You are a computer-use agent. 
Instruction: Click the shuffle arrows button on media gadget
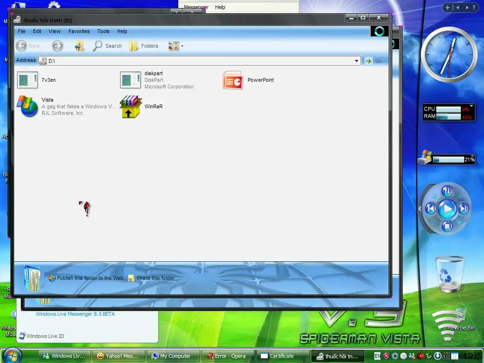point(447,191)
